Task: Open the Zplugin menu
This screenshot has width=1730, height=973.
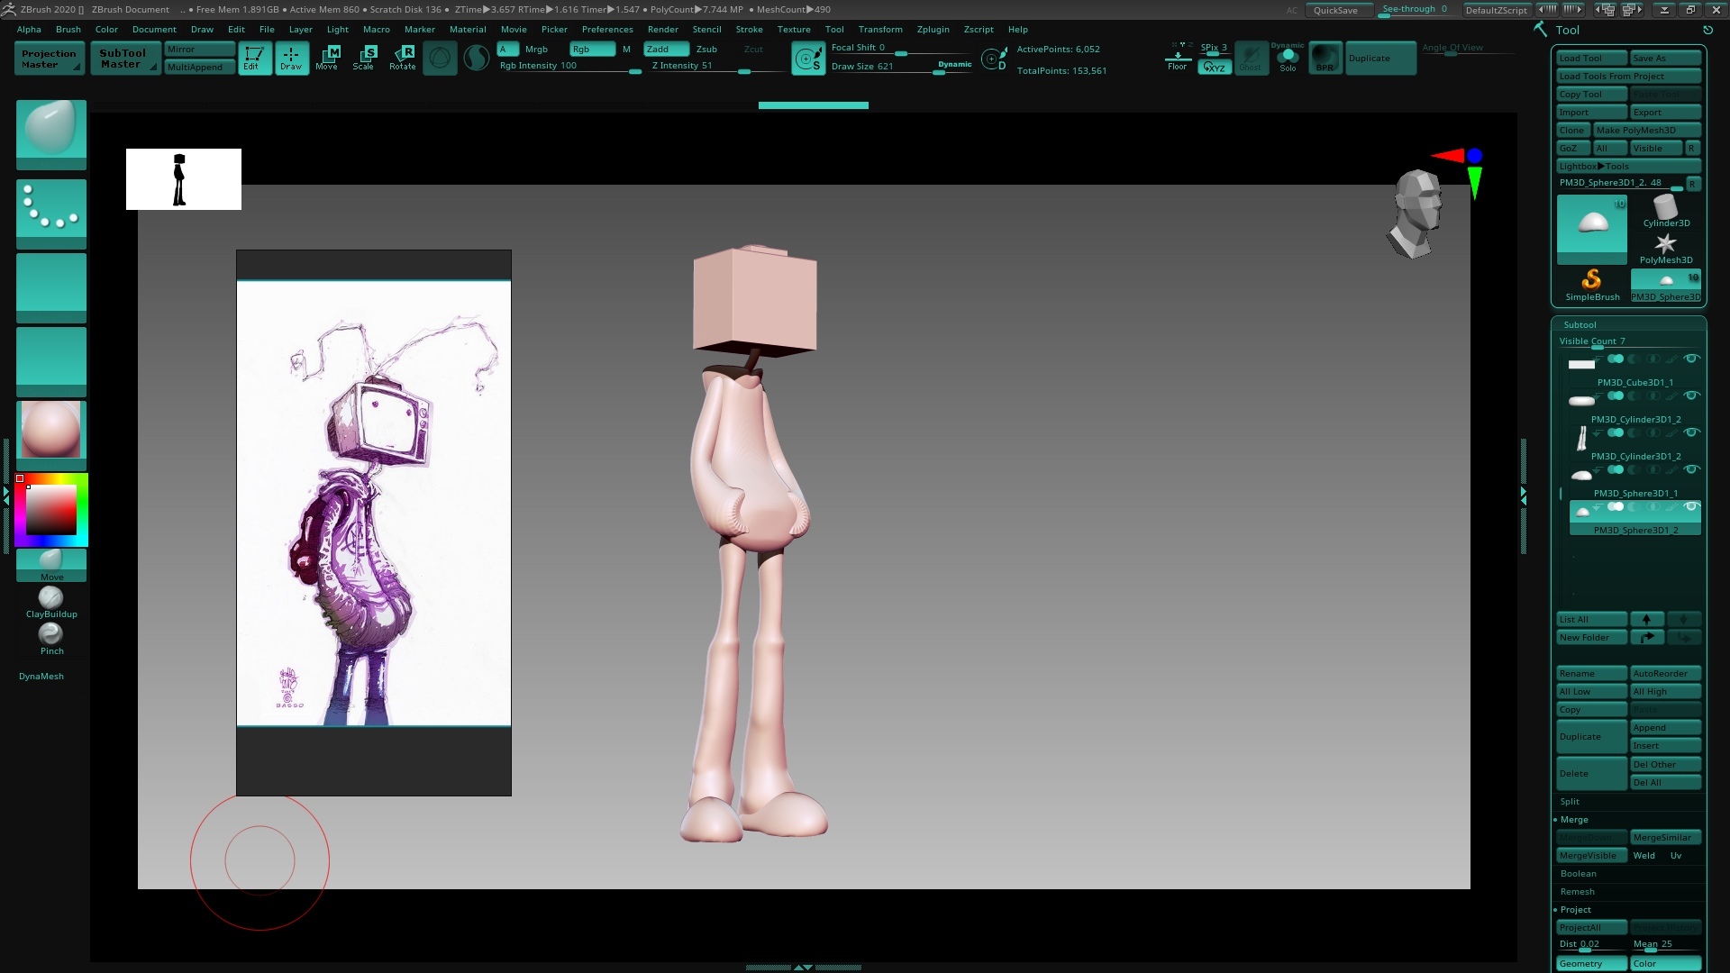Action: pos(933,30)
